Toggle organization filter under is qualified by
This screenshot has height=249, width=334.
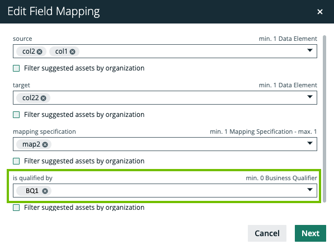click(16, 208)
